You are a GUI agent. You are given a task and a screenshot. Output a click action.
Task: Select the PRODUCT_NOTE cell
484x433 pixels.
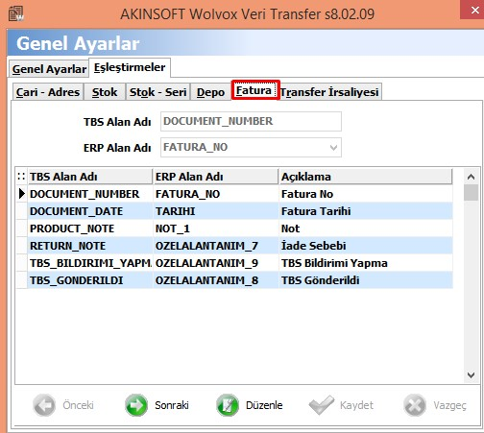[90, 229]
